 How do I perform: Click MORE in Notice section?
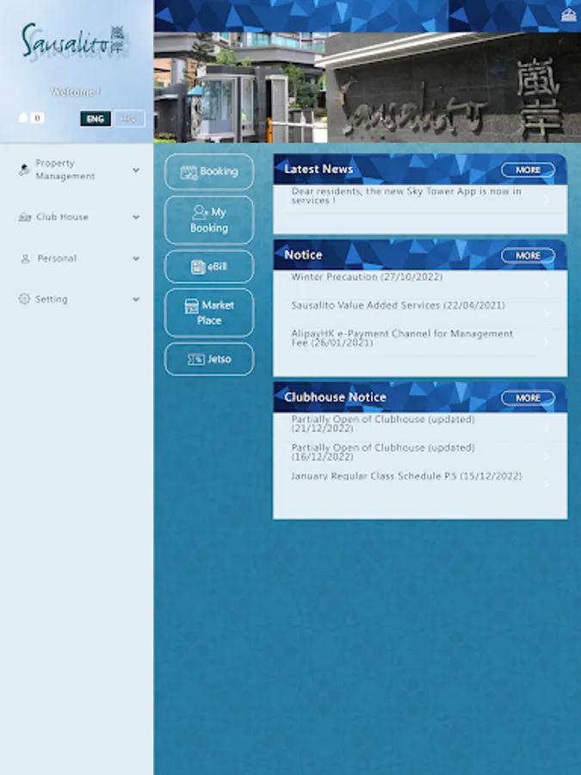[528, 256]
